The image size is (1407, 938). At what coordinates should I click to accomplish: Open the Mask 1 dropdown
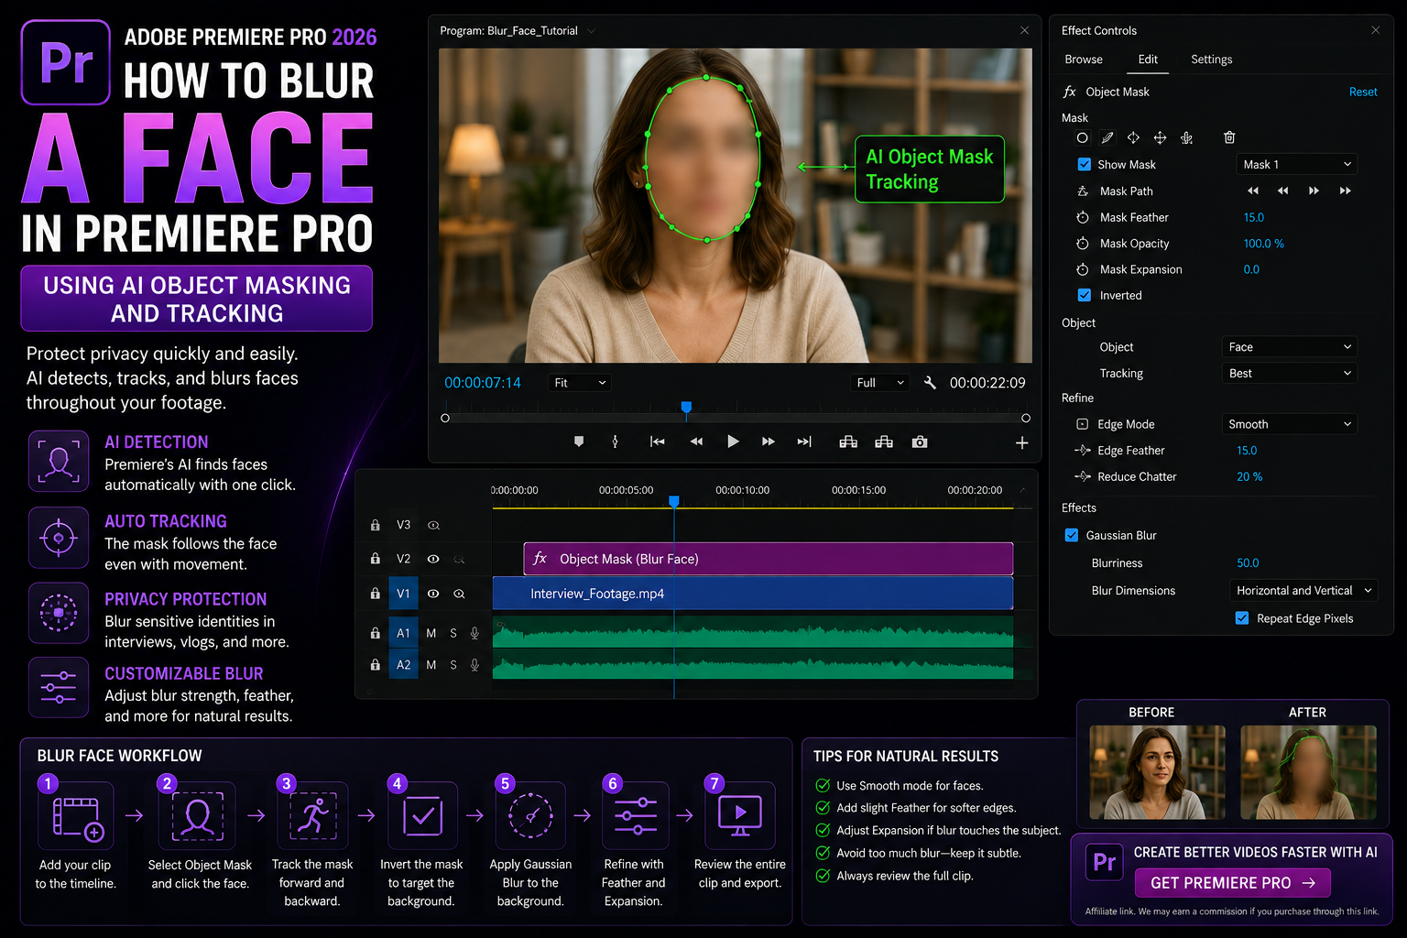tap(1296, 164)
